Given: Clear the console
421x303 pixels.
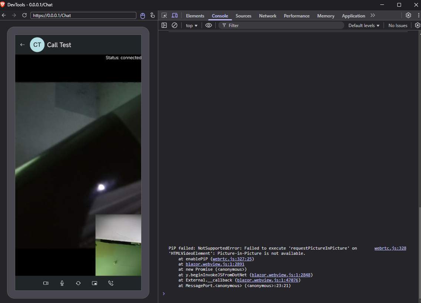Looking at the screenshot, I should point(175,25).
